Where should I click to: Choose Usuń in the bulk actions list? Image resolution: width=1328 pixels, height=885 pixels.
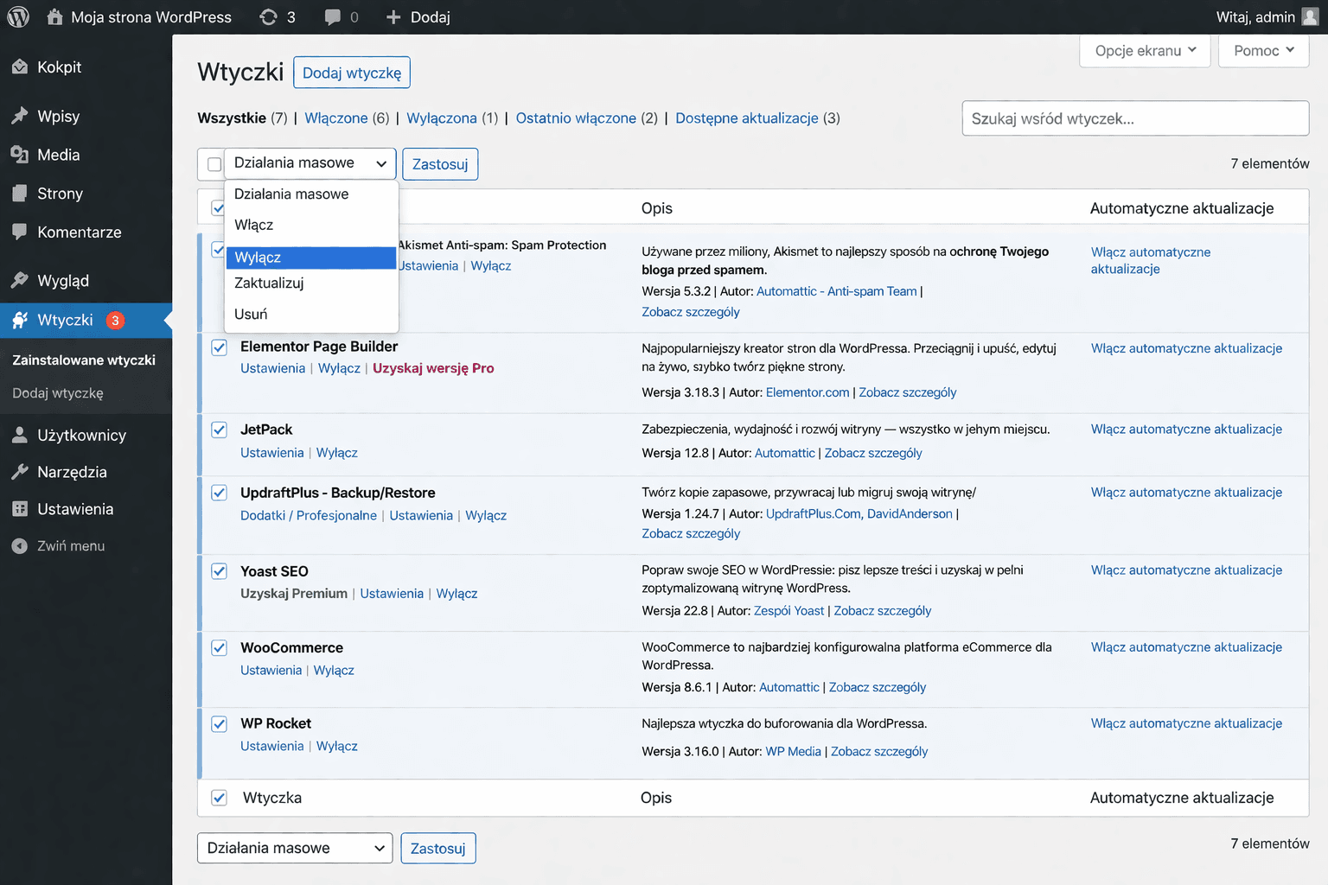[x=311, y=314]
